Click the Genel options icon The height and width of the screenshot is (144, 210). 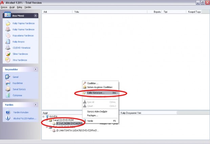[x=8, y=77]
